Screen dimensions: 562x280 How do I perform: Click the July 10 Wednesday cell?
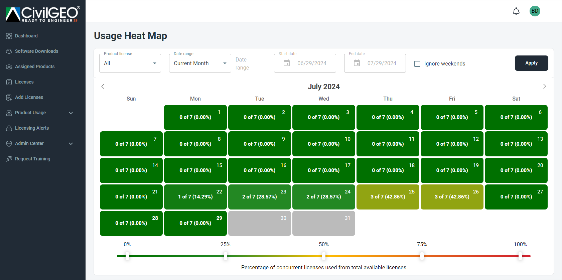[324, 144]
